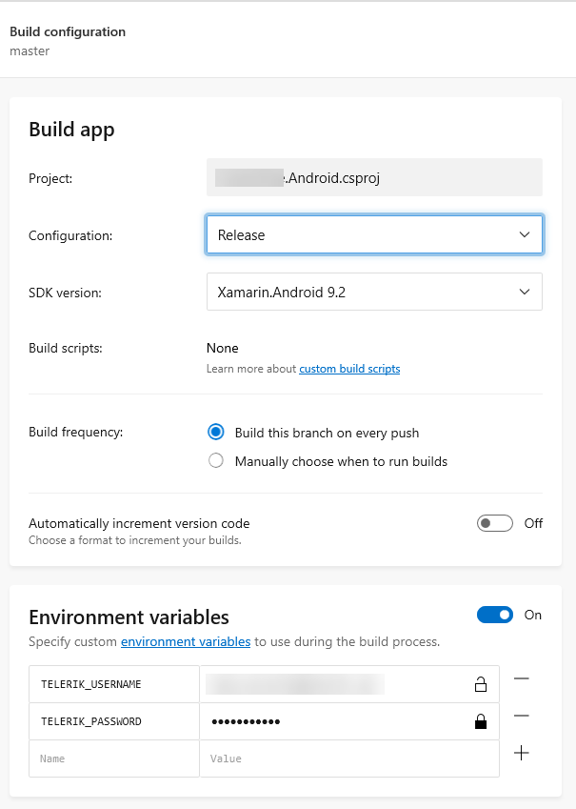The width and height of the screenshot is (576, 809).
Task: Remove the TELERIK_PASSWORD variable with minus icon
Action: pyautogui.click(x=521, y=716)
